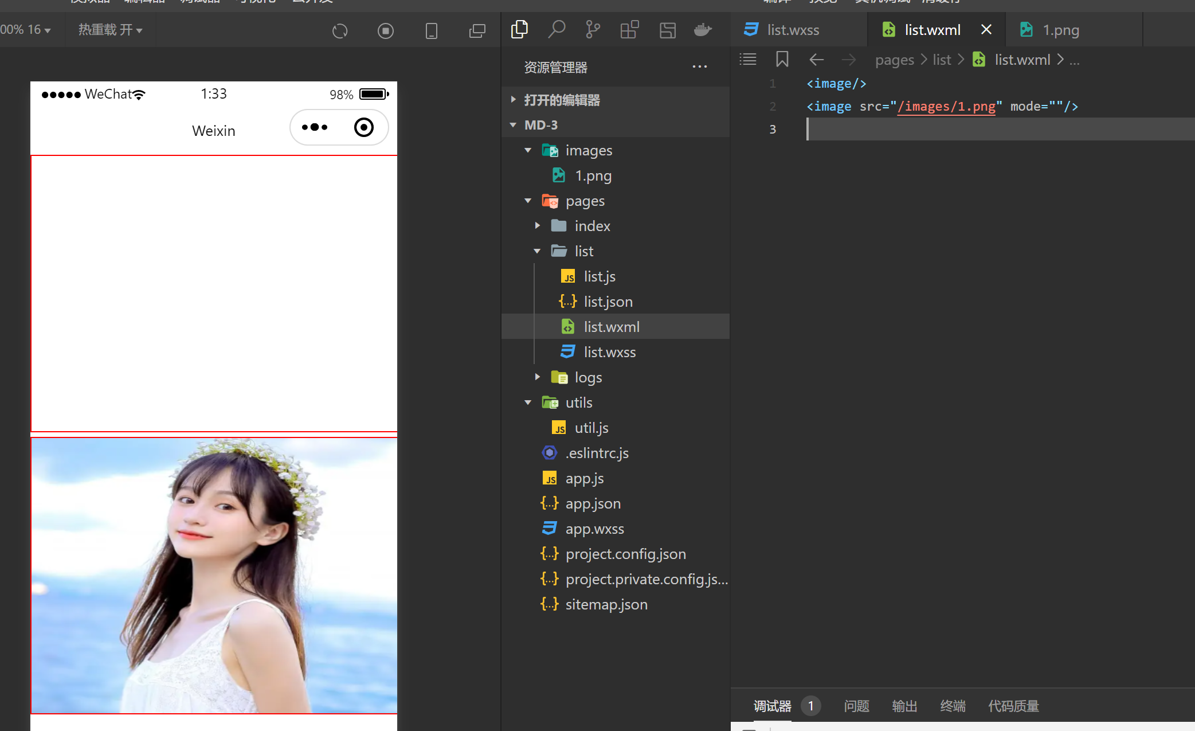
Task: Click the stop recording circle icon
Action: (x=386, y=30)
